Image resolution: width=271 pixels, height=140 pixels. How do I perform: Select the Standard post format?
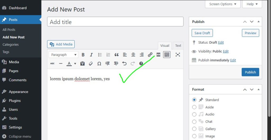[194, 100]
